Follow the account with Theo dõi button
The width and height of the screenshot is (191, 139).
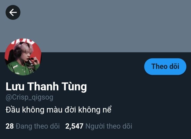(165, 67)
